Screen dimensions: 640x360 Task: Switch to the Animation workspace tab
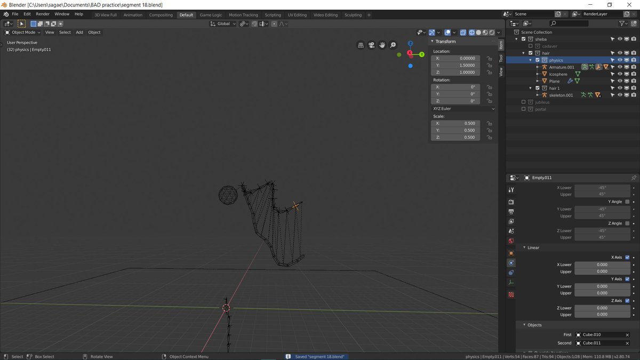click(133, 15)
